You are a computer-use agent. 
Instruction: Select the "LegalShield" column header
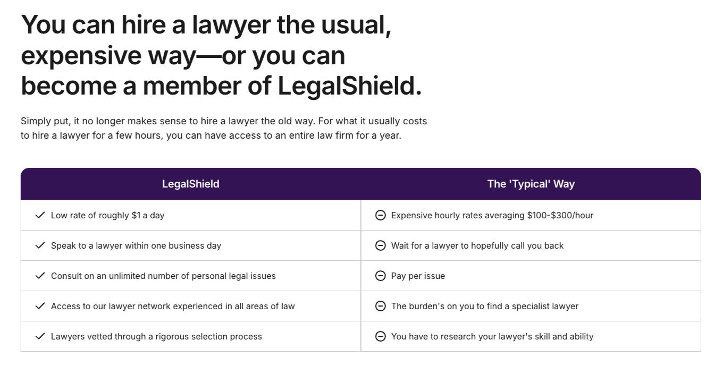pyautogui.click(x=190, y=184)
